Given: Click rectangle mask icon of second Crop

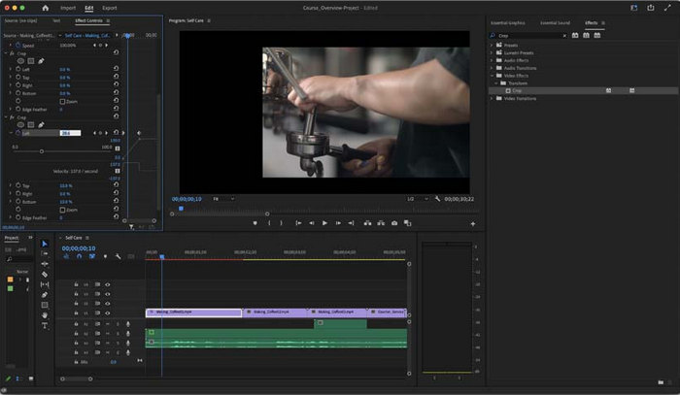Looking at the screenshot, I should (x=31, y=125).
